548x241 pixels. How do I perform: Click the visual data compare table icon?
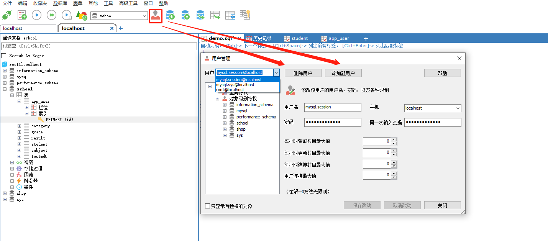(230, 15)
